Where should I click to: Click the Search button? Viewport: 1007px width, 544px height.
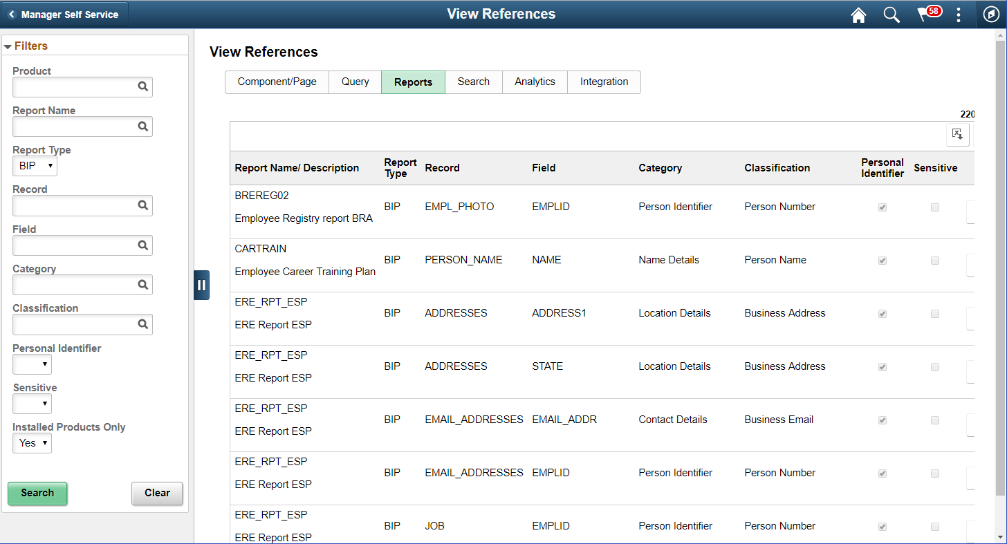coord(37,493)
